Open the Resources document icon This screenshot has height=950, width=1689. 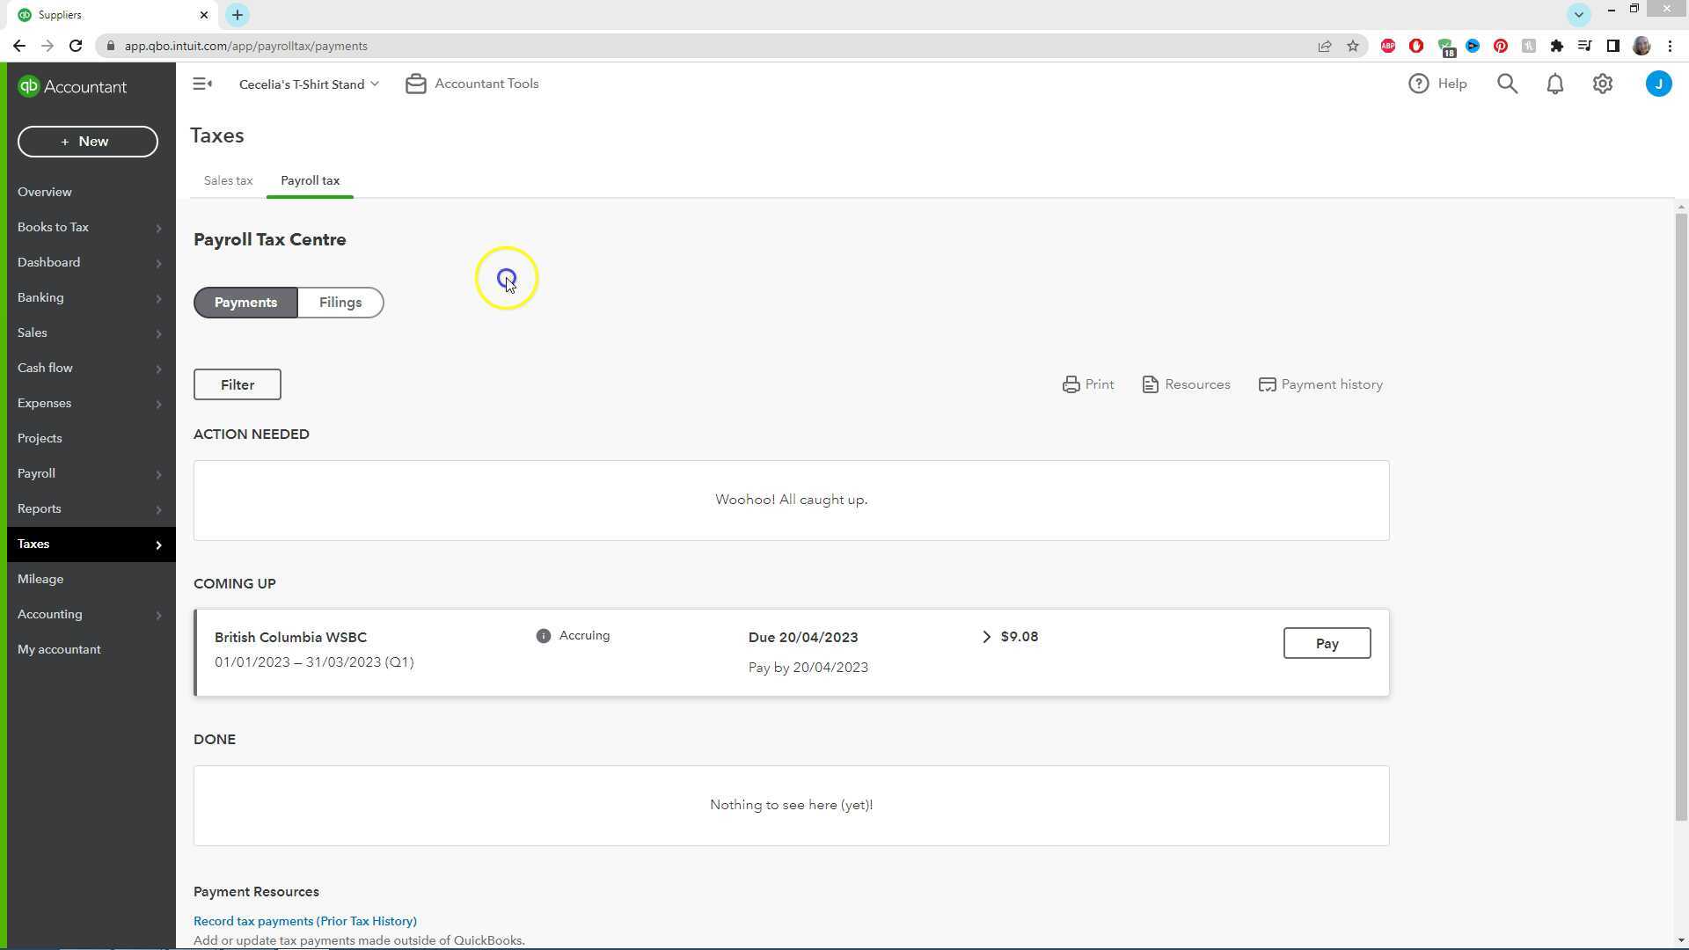(1150, 384)
